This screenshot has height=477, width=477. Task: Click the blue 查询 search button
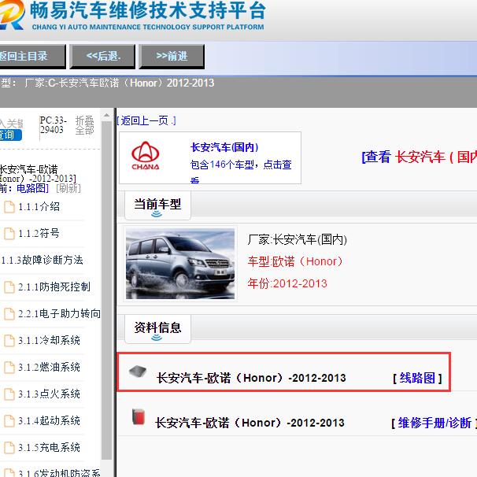tap(10, 135)
